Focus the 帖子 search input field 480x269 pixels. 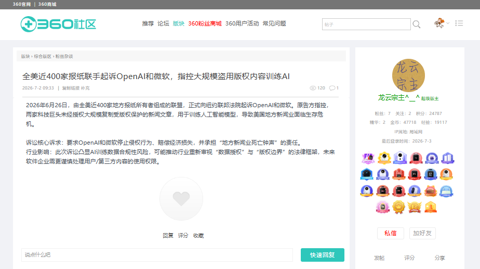coord(366,24)
